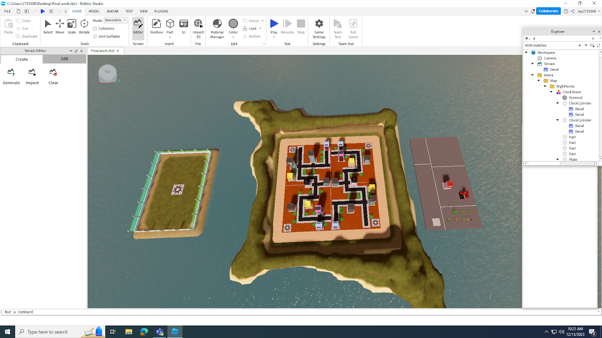
Task: Activate the Rotate tool
Action: click(84, 27)
